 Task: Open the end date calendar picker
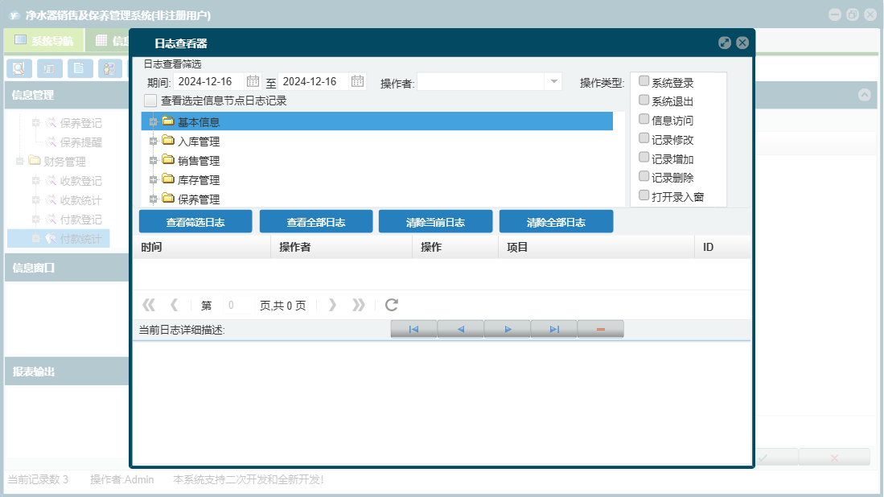[x=357, y=82]
